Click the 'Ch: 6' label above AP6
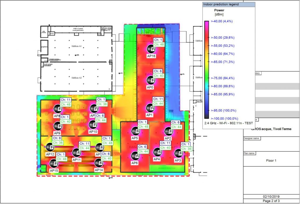Image resolution: width=300 pixels, height=204 pixels. [142, 147]
